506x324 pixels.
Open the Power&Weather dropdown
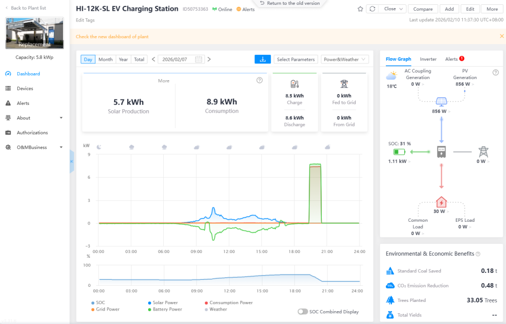345,59
